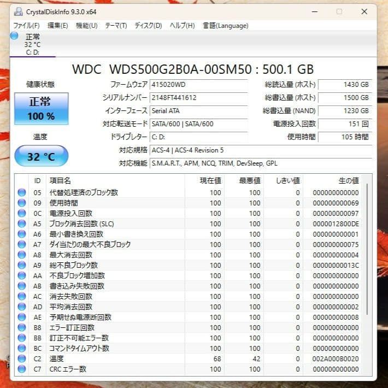Click the インターフェース field Serial ATA
Viewport: 388px width, 388px height.
pyautogui.click(x=199, y=111)
